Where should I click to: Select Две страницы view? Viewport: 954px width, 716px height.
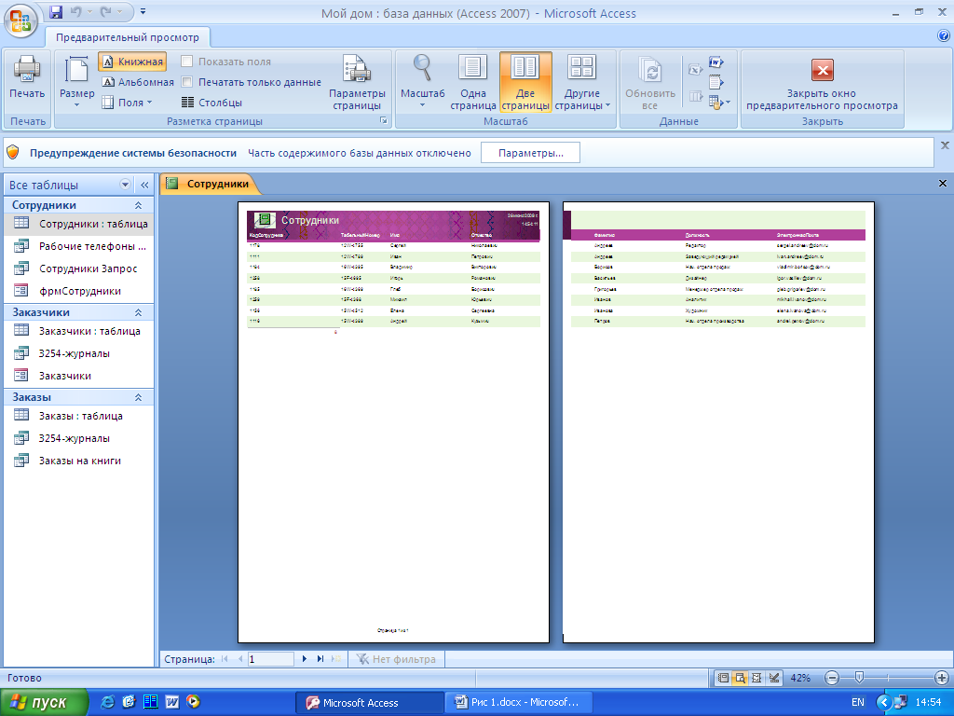(525, 82)
